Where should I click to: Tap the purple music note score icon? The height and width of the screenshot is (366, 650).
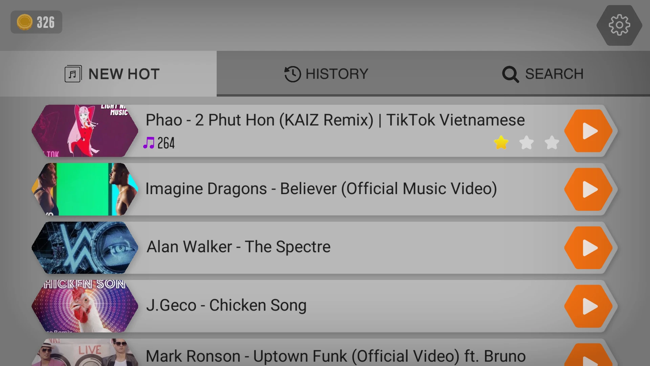pos(149,143)
